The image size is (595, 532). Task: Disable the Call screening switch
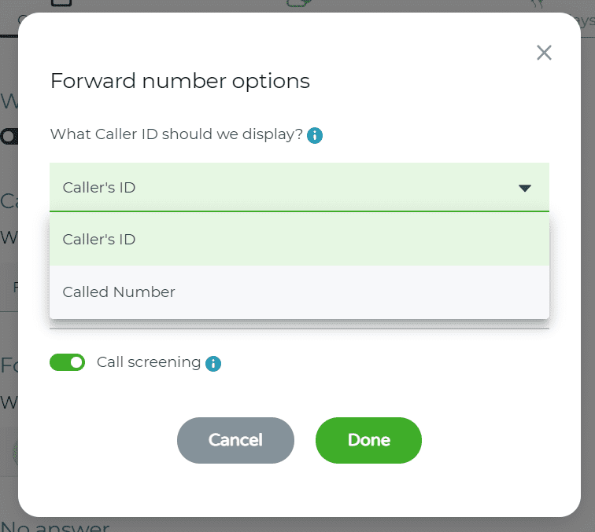(x=67, y=362)
